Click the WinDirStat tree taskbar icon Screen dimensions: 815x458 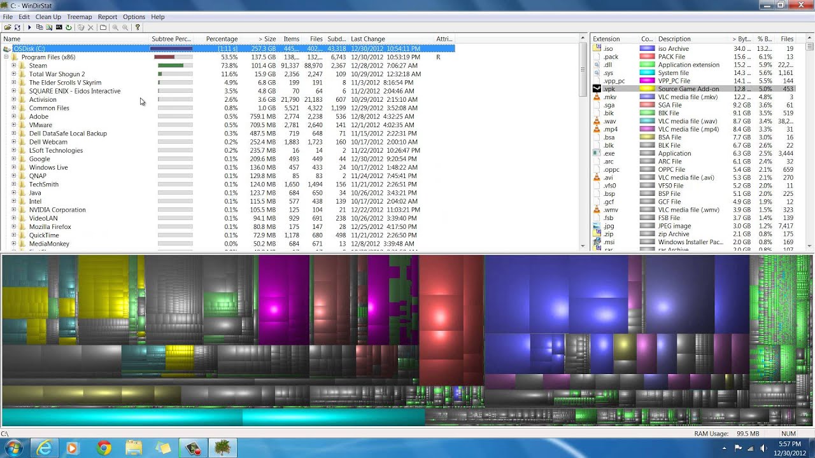click(223, 448)
